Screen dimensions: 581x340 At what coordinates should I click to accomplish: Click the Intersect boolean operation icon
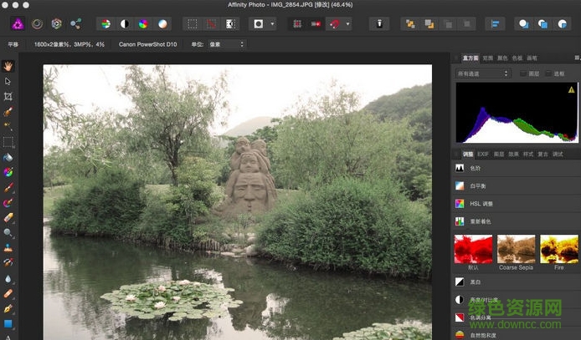562,24
